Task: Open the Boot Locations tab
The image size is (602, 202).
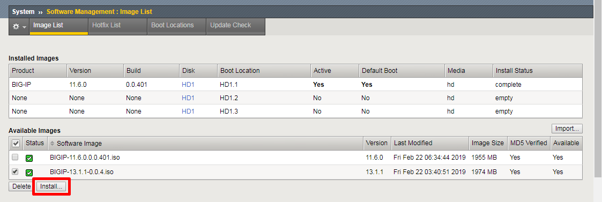Action: point(176,26)
